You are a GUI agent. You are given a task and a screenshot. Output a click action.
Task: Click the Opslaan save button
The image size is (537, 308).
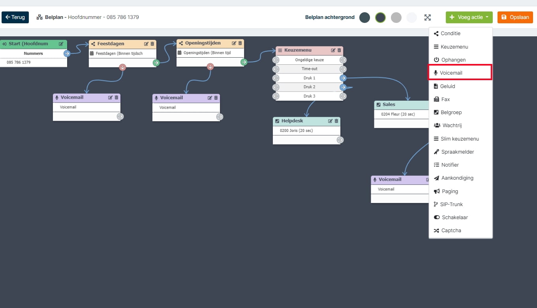[x=515, y=17]
